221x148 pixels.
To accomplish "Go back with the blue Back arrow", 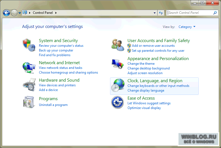I will (x=6, y=13).
